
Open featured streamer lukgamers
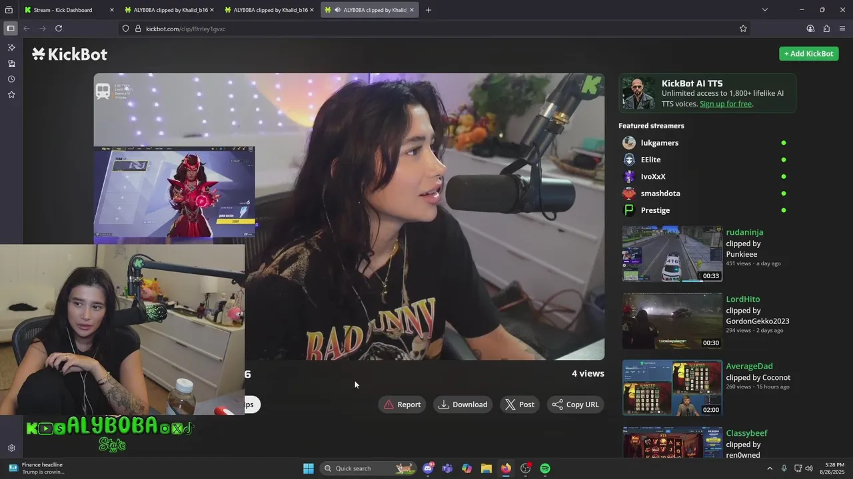pyautogui.click(x=659, y=143)
